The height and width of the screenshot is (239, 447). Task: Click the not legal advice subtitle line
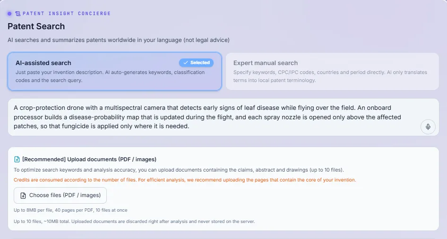pyautogui.click(x=119, y=40)
